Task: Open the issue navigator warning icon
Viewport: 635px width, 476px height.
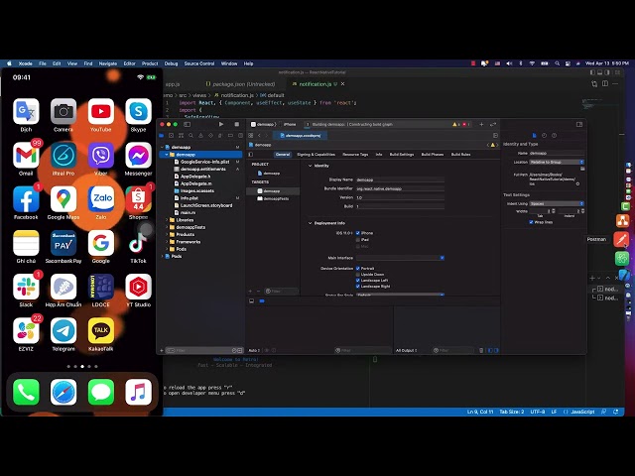Action: [x=200, y=135]
